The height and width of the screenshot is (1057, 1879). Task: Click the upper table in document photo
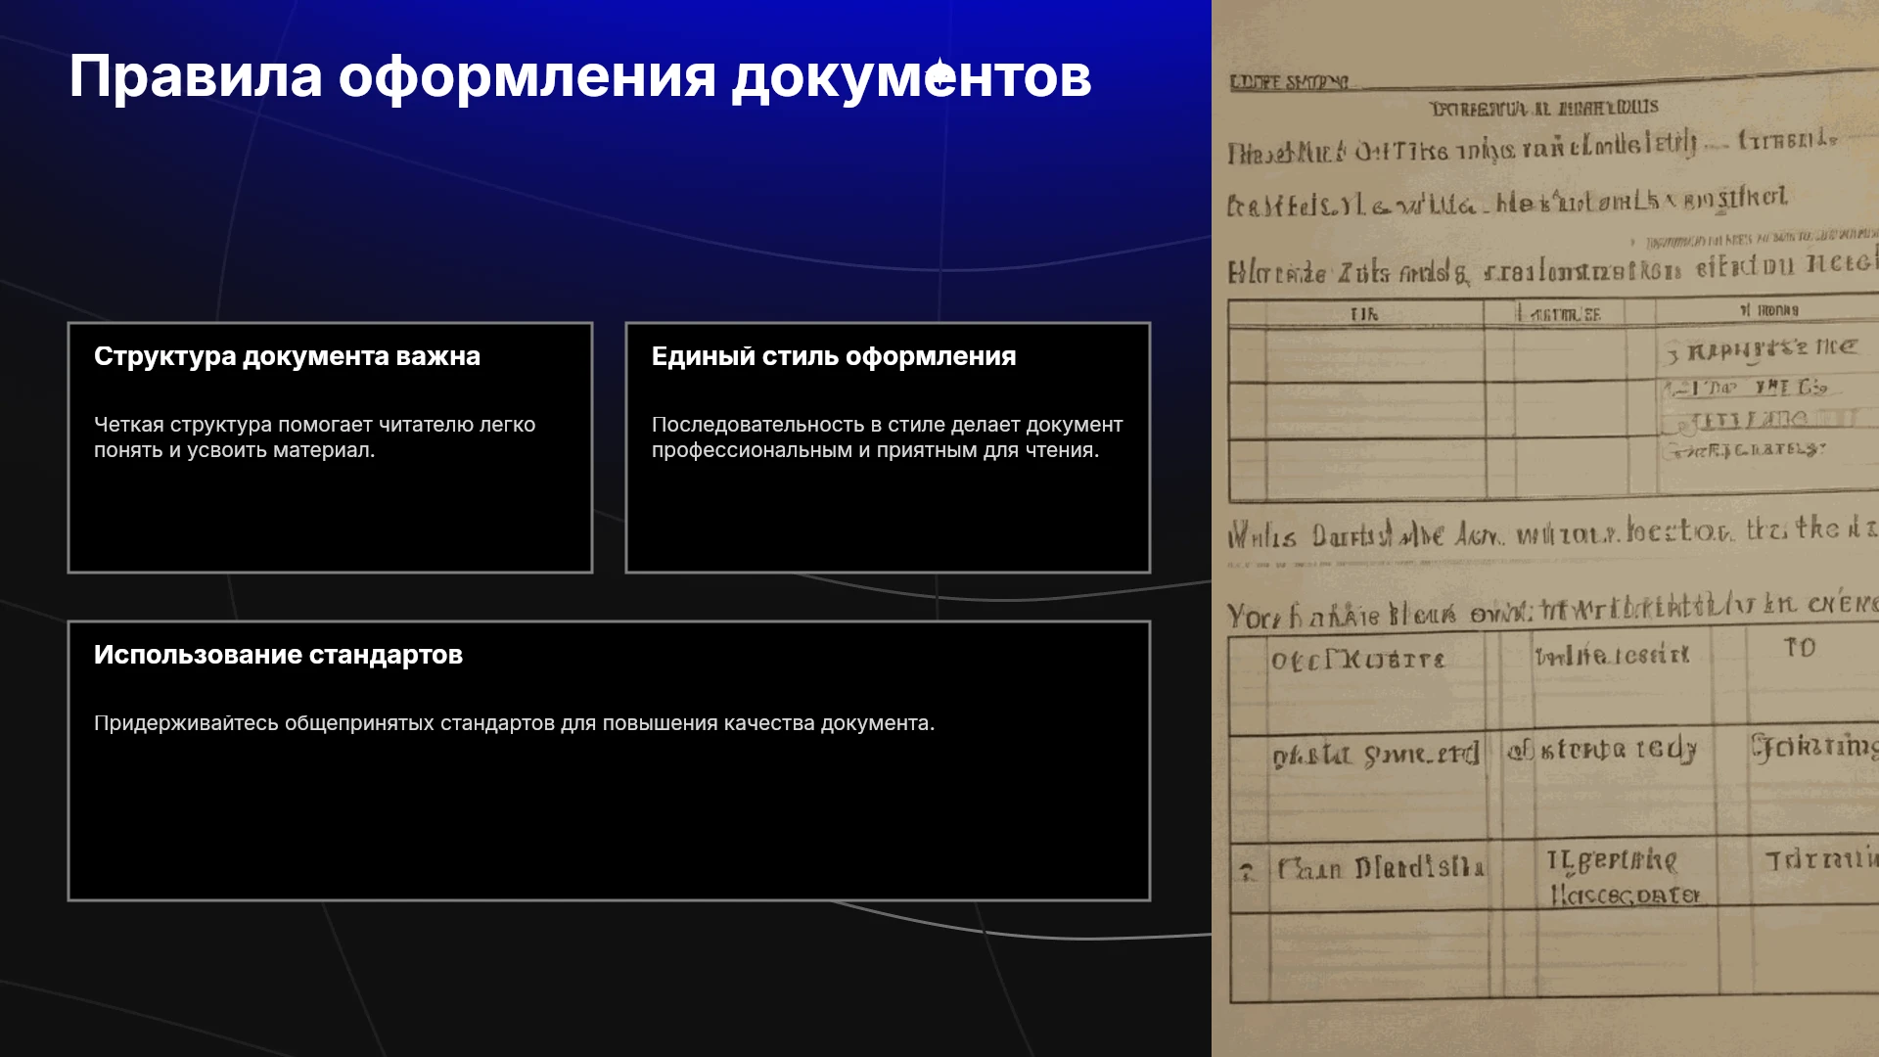(1553, 399)
